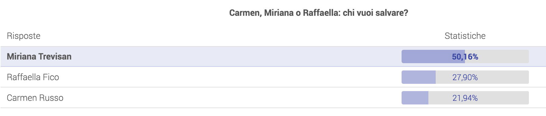Click the 21,94% percentage label
The image size is (546, 116).
[465, 98]
